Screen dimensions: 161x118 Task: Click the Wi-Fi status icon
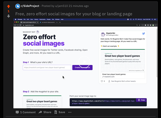pos(136,19)
